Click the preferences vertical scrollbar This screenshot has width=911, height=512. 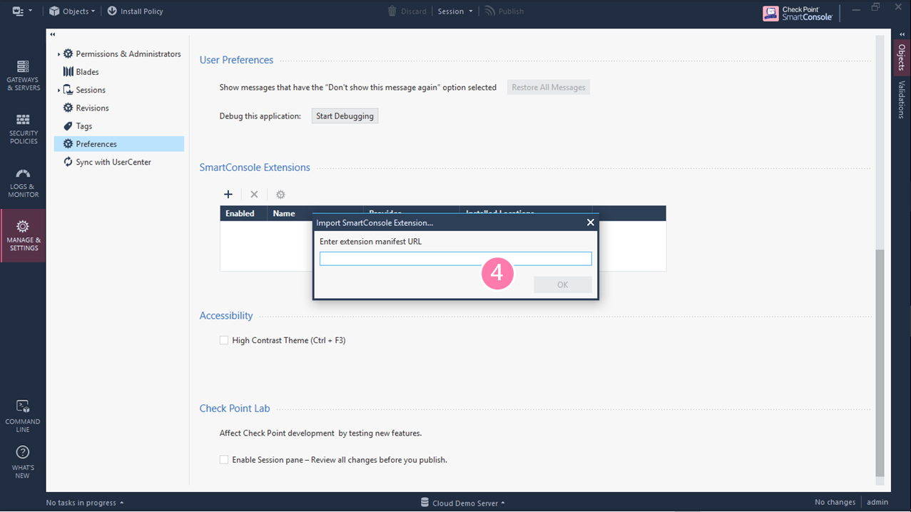(x=880, y=364)
